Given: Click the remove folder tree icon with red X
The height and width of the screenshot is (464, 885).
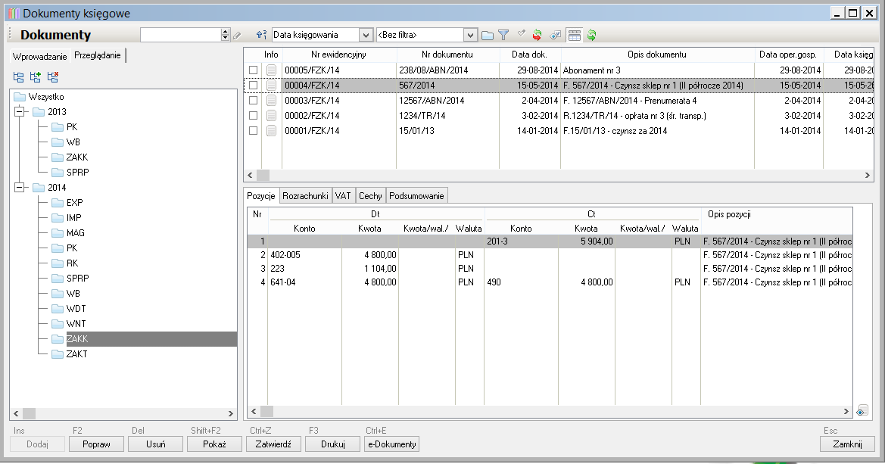Looking at the screenshot, I should tap(53, 76).
